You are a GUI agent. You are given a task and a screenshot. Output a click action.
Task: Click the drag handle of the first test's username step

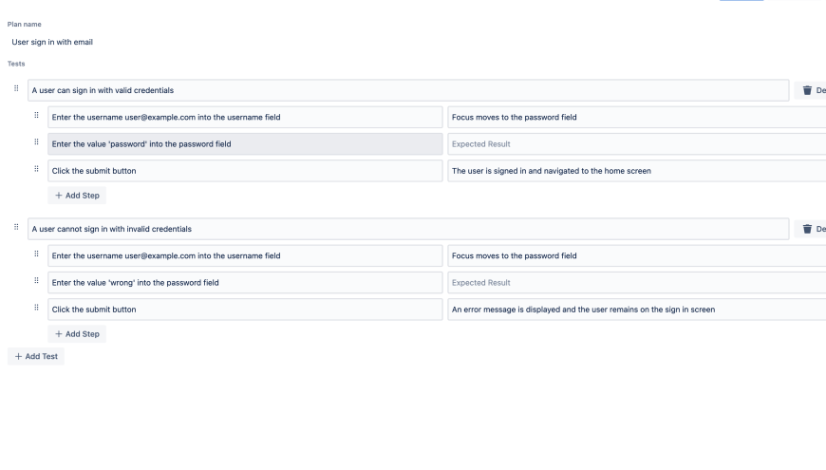tap(37, 117)
